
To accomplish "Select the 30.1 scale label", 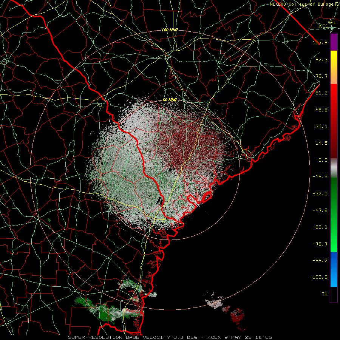I will coord(321,127).
